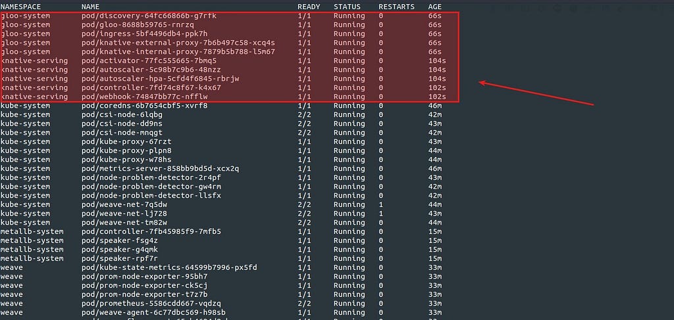
Task: Select pod/node-problem-detector-llsfx name text
Action: click(151, 196)
